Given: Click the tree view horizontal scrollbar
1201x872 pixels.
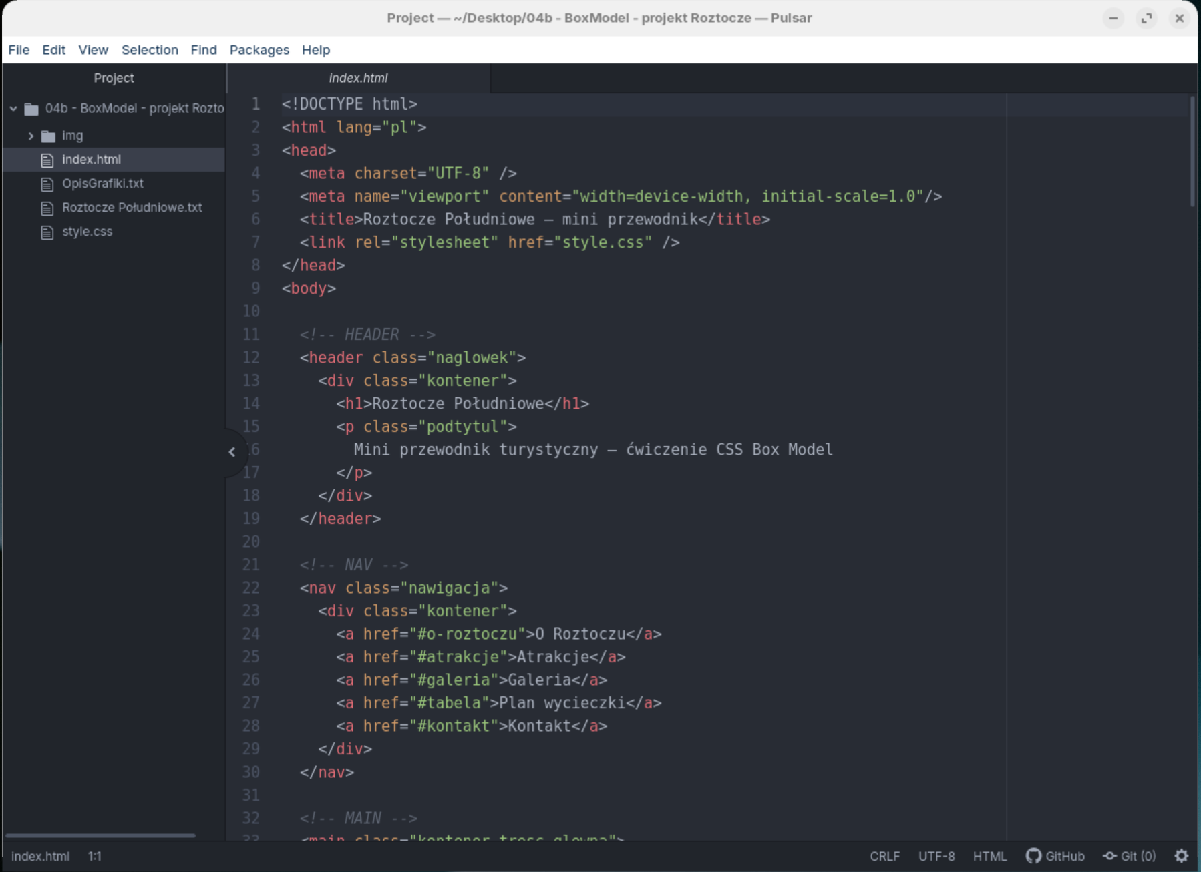Looking at the screenshot, I should coord(100,835).
